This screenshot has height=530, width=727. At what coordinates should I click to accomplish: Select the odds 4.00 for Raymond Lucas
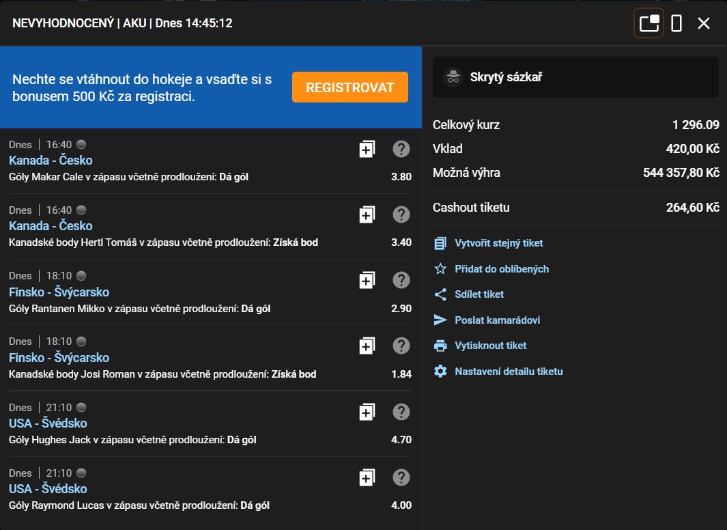401,505
